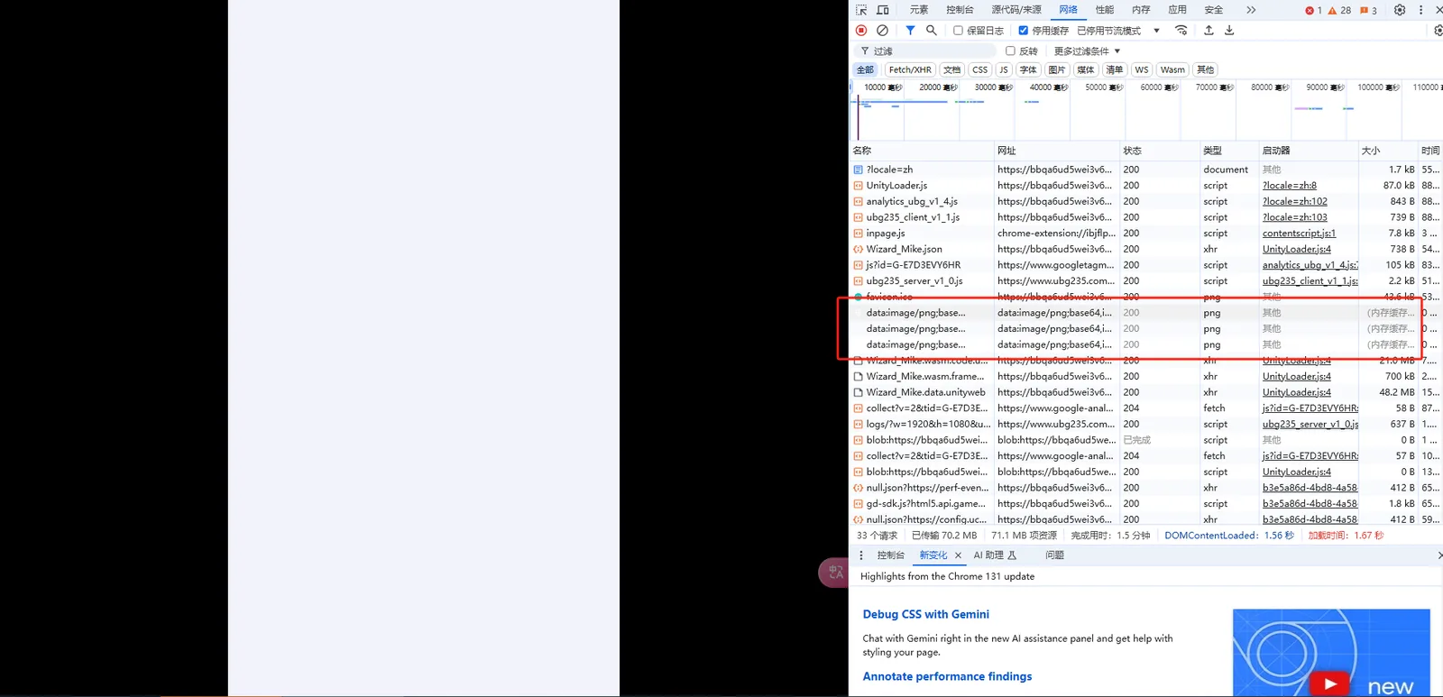Sort by 状态 column header
Screen dimensions: 1443x697
click(1159, 151)
